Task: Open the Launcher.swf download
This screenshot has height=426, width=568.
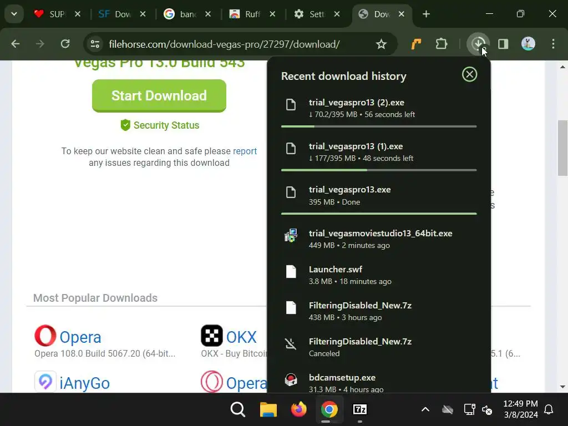Action: [x=379, y=275]
